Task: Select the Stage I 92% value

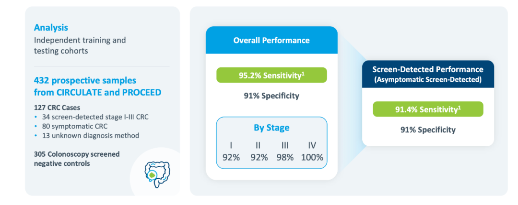Action: click(231, 157)
